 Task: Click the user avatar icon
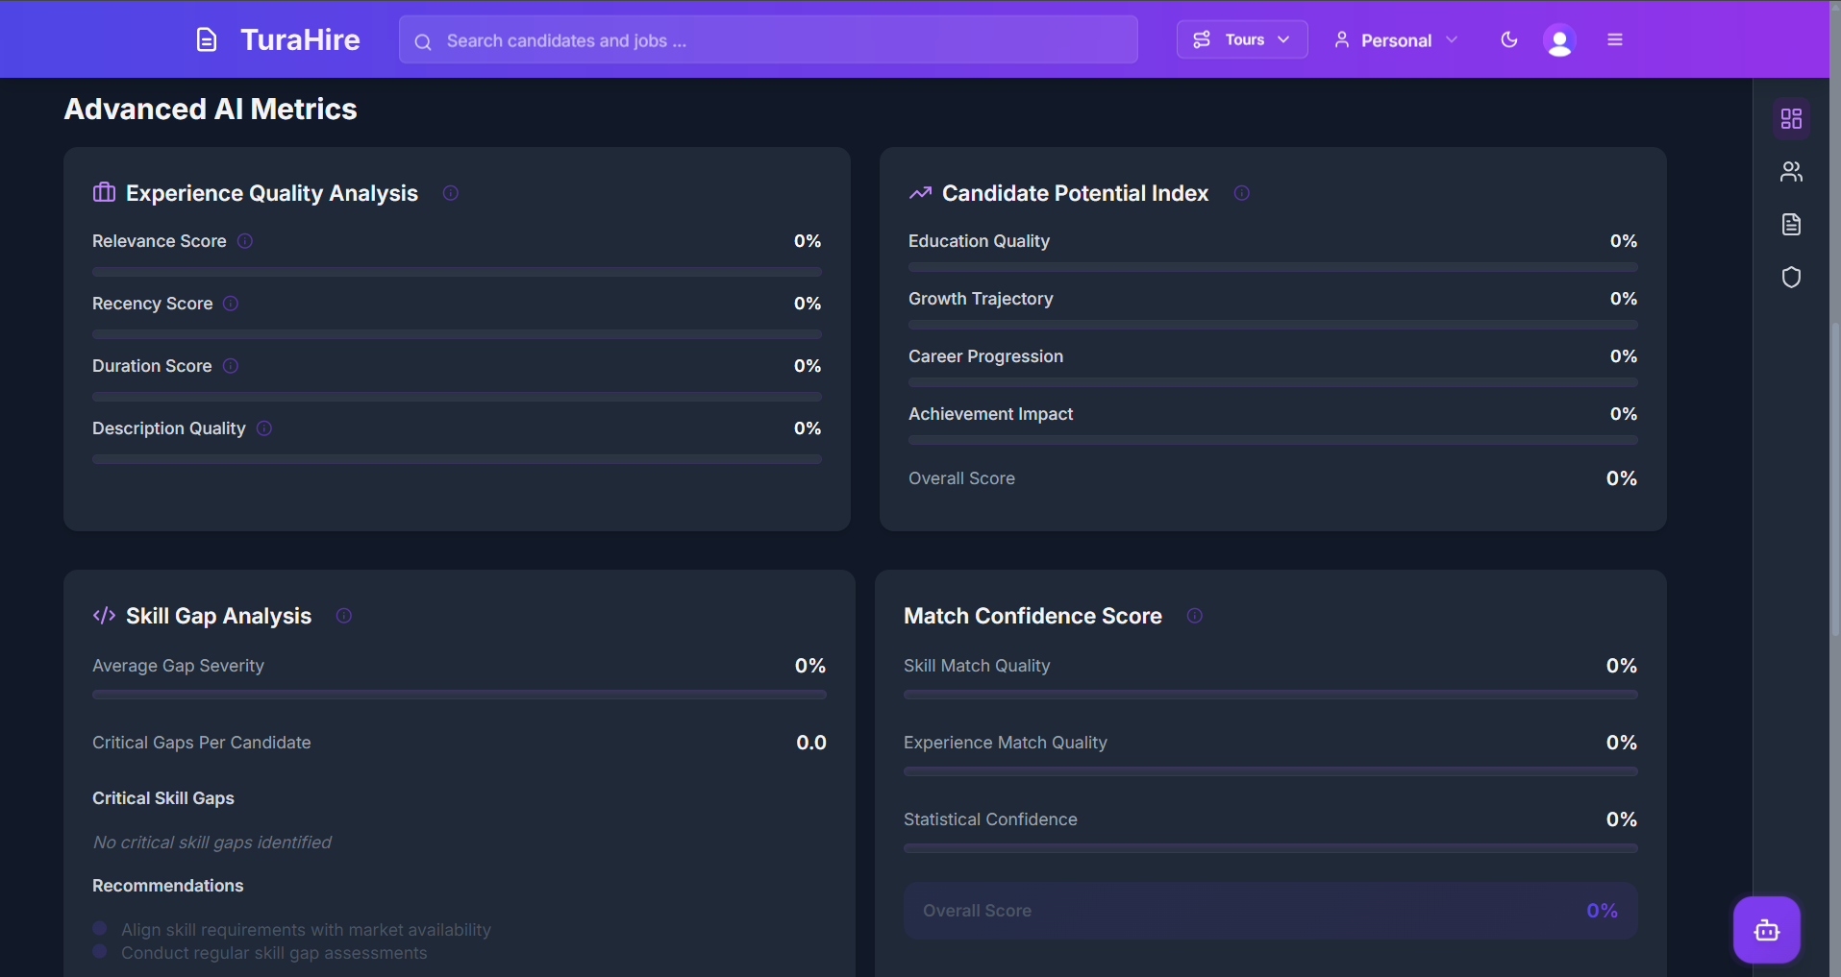[1558, 40]
